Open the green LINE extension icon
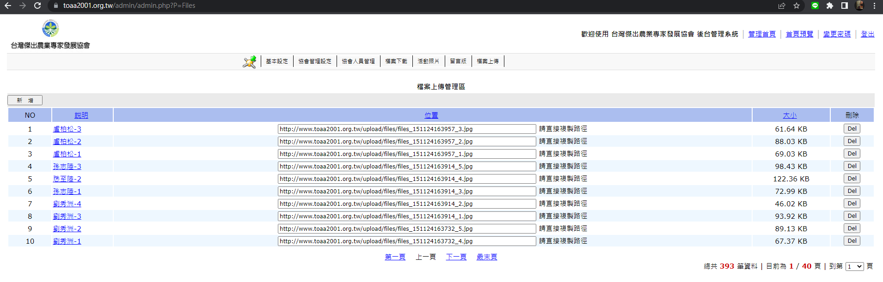Viewport: 883px width, 282px height. tap(815, 6)
